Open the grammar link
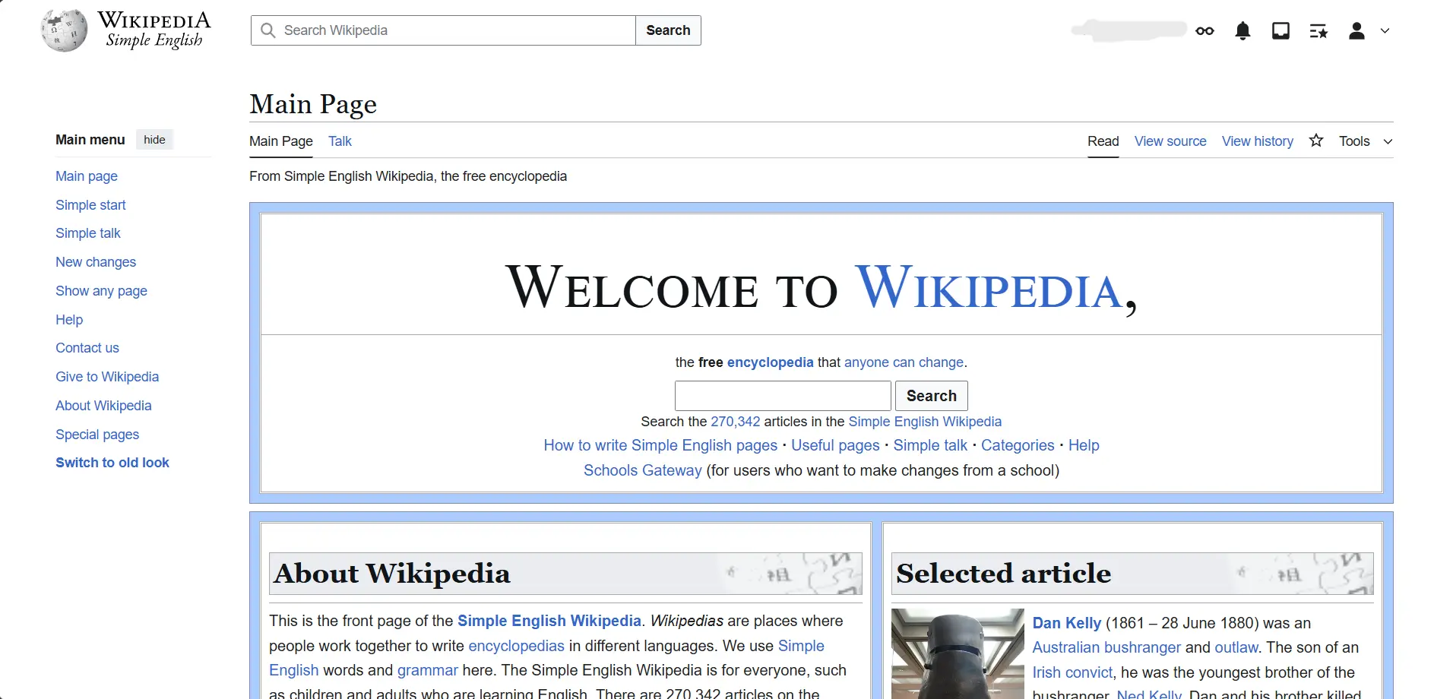 point(427,670)
